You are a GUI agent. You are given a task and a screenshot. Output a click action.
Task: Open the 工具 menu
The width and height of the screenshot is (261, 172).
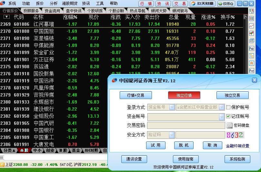(100, 3)
